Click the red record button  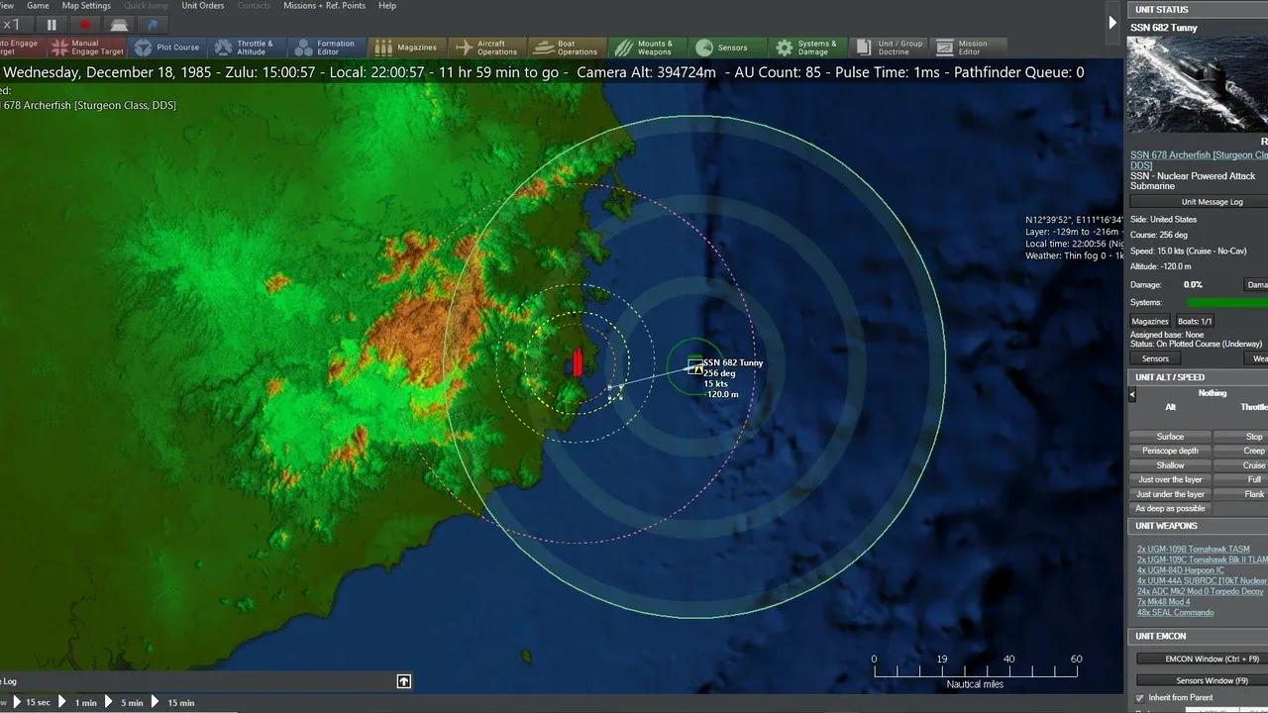(85, 25)
